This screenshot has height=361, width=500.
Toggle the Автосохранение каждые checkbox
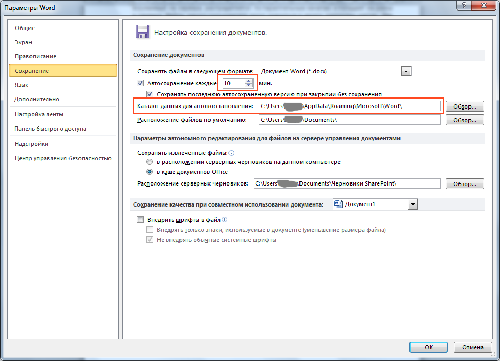click(x=141, y=83)
